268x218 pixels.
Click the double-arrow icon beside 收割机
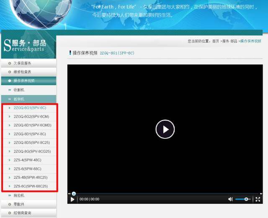pyautogui.click(x=10, y=90)
